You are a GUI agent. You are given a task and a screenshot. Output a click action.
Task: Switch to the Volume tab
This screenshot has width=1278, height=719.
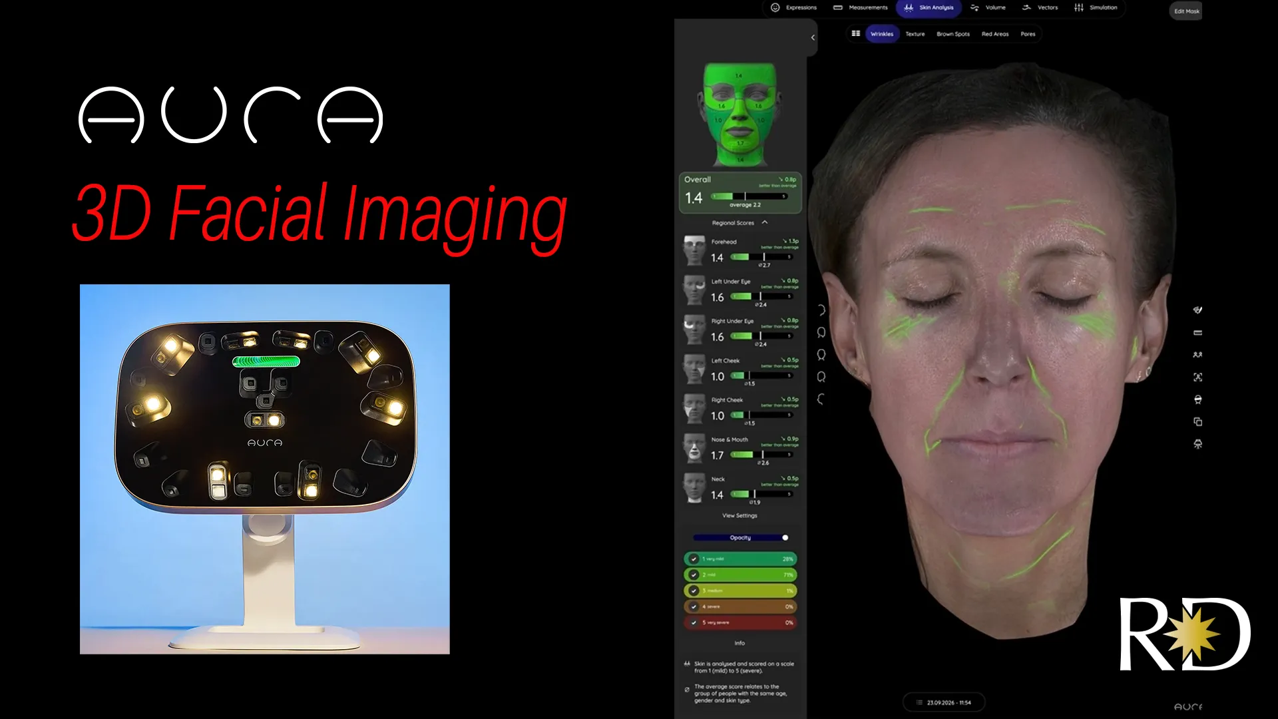click(x=988, y=7)
